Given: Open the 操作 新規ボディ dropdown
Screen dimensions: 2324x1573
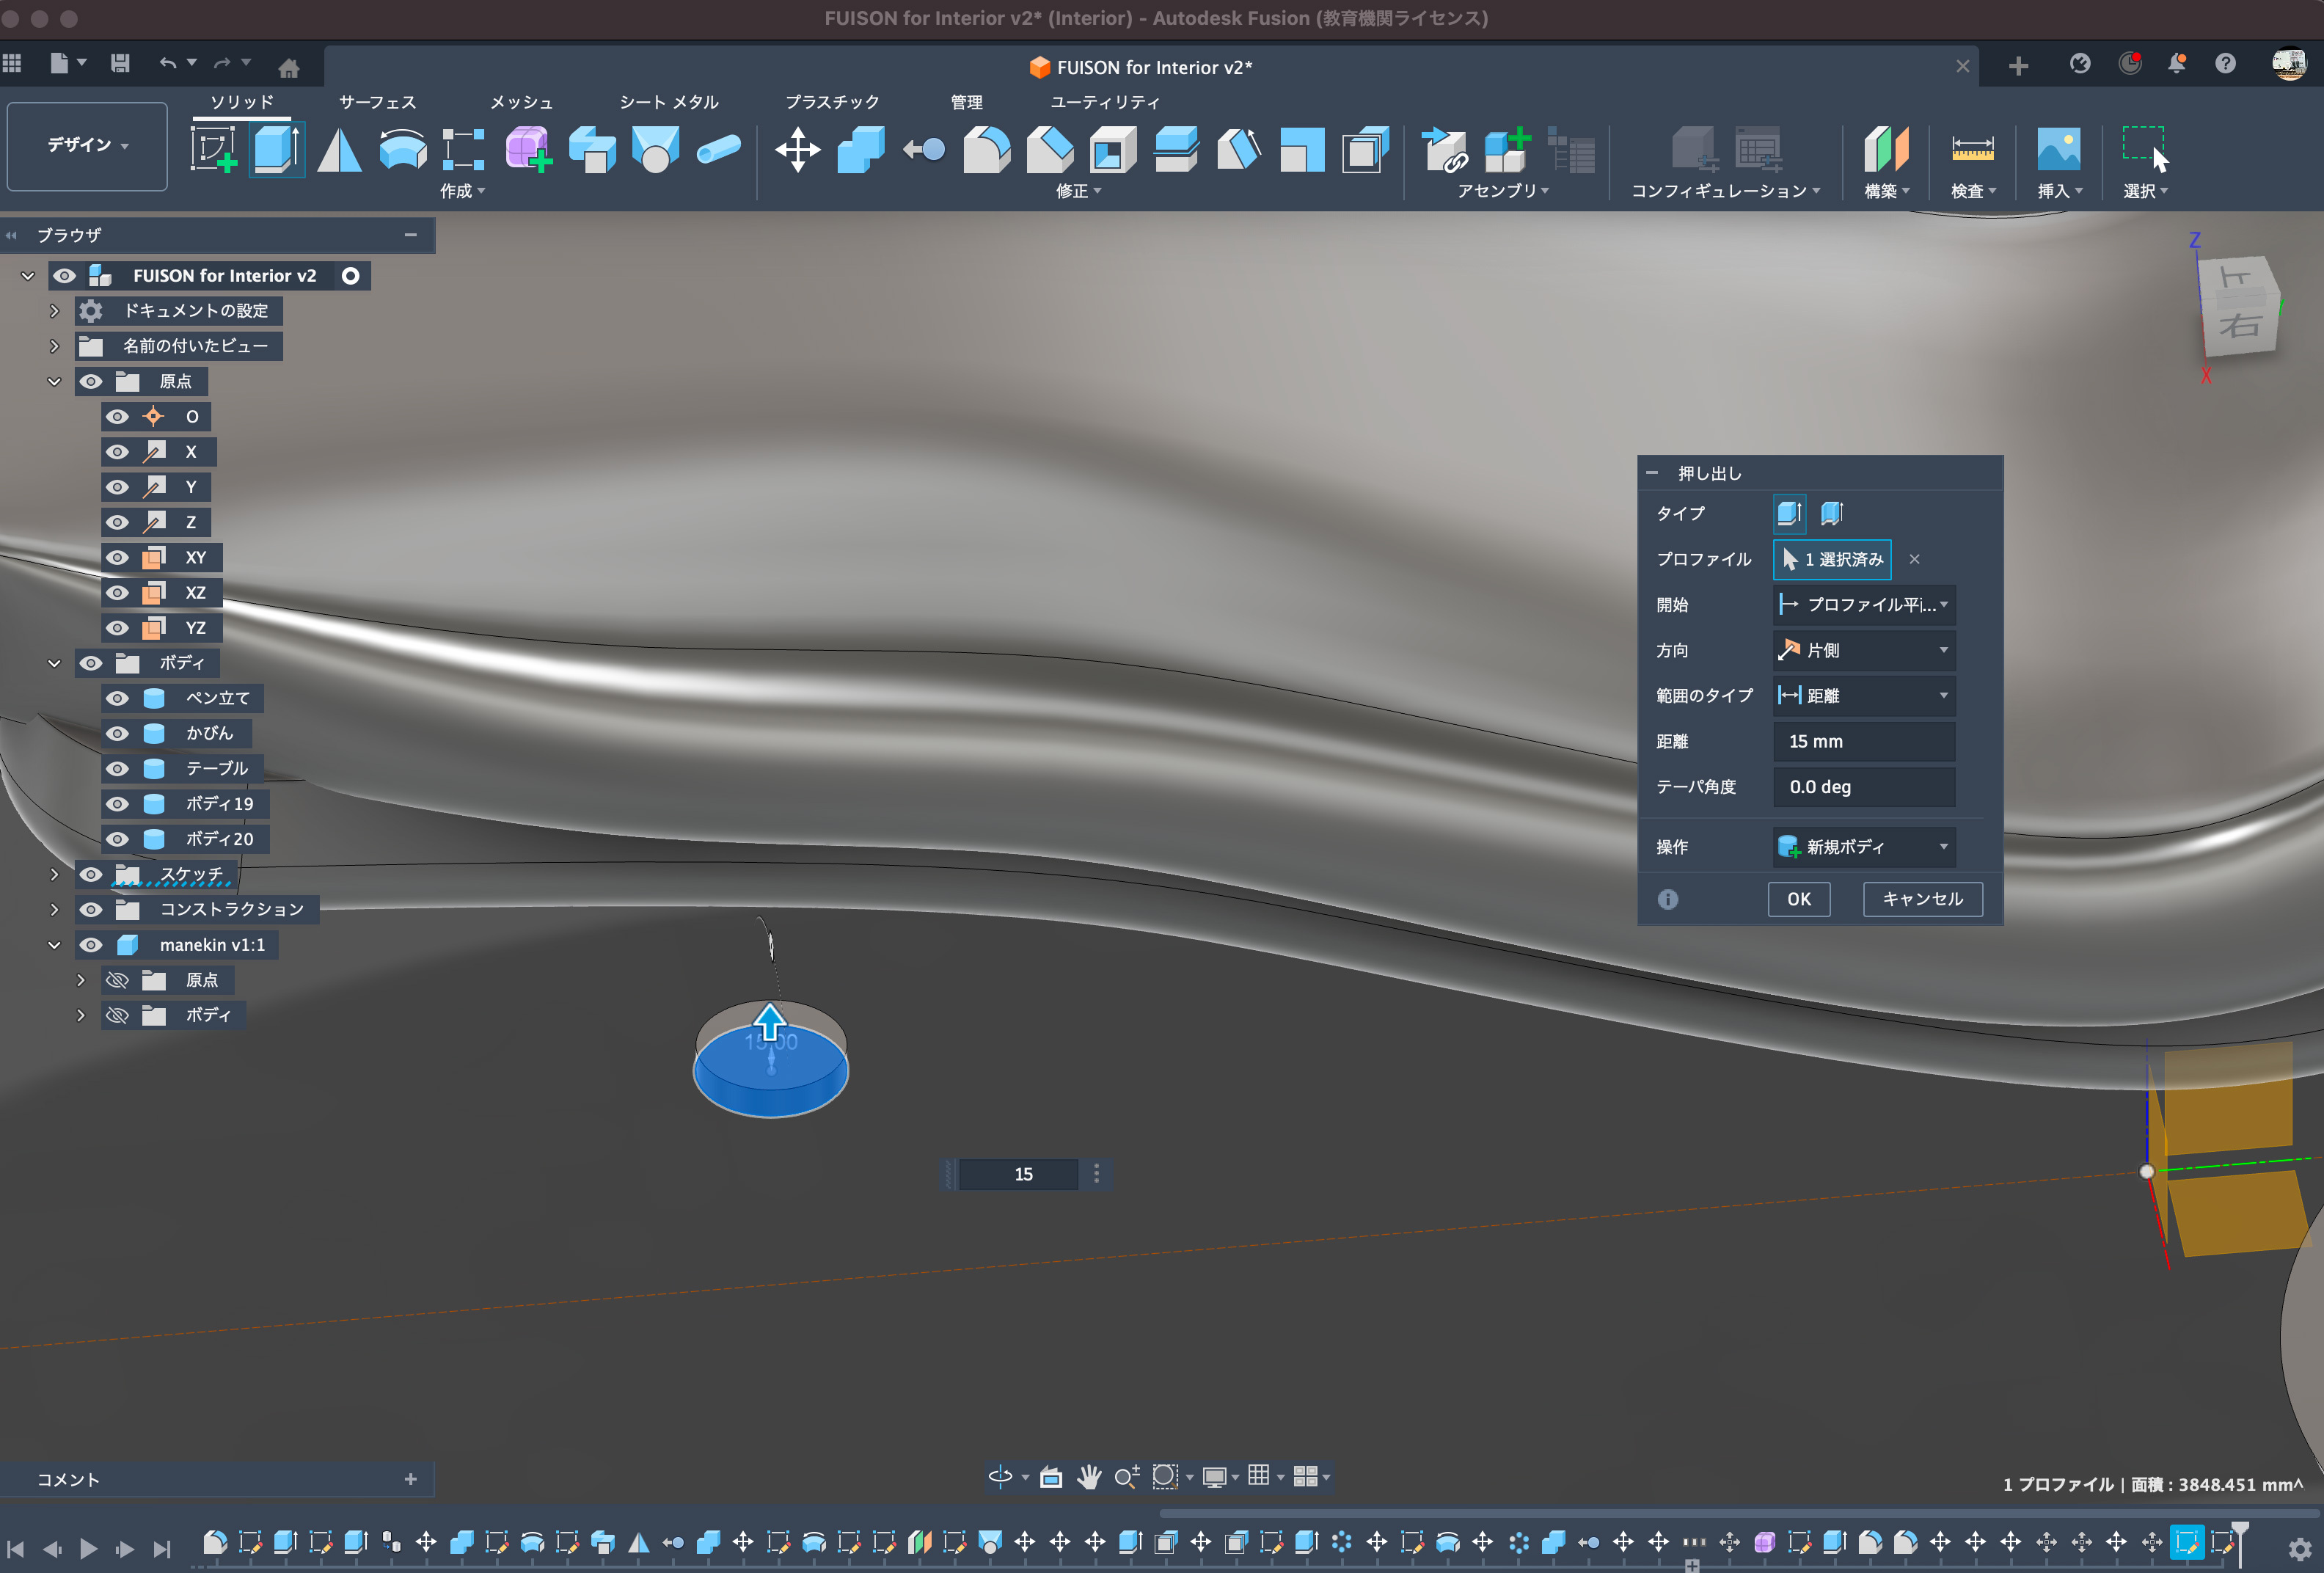Looking at the screenshot, I should 1864,847.
